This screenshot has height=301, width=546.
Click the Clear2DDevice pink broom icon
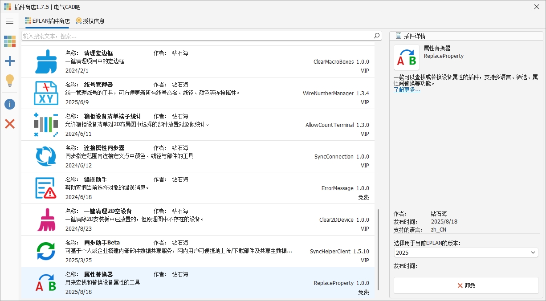46,220
